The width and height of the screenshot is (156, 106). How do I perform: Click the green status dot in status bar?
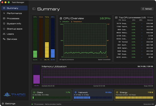point(32,104)
